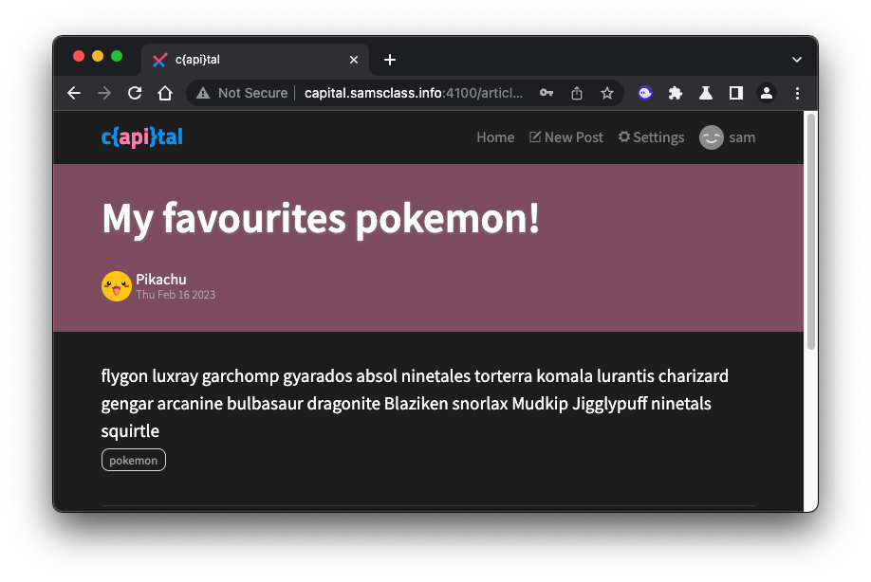Click the green maximize window button
The height and width of the screenshot is (582, 871).
(117, 56)
